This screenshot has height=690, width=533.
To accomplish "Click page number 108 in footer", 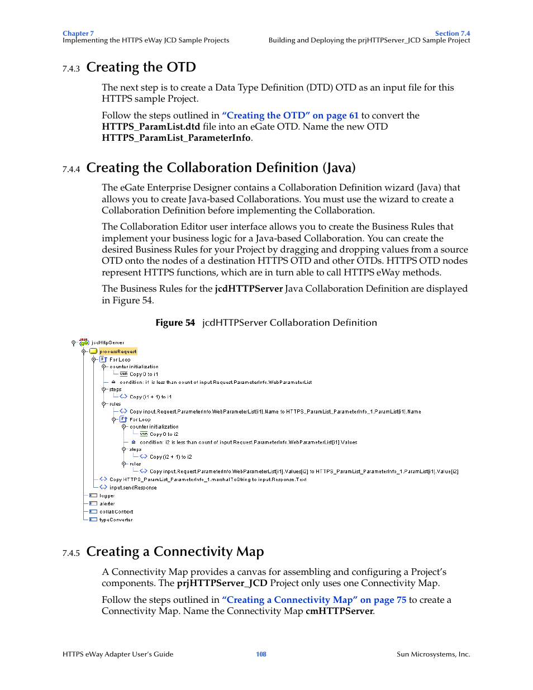I will 261,654.
